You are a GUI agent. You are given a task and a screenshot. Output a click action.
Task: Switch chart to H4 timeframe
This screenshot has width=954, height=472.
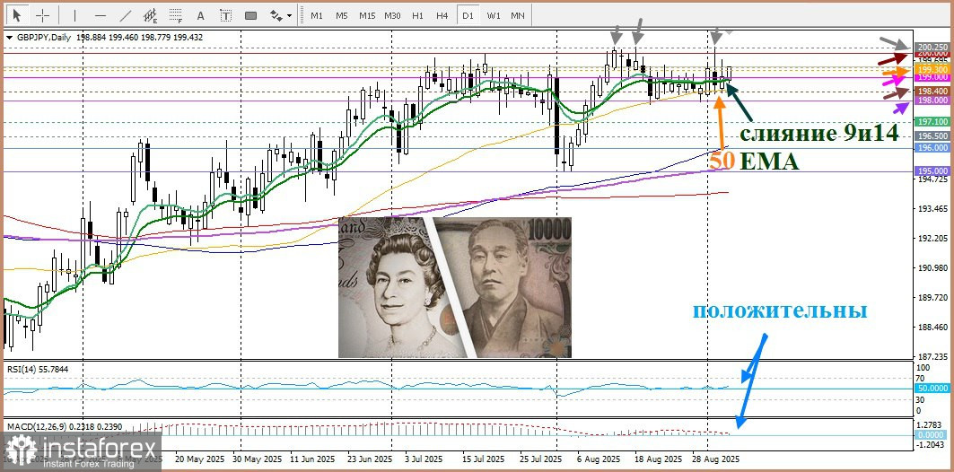pyautogui.click(x=442, y=16)
